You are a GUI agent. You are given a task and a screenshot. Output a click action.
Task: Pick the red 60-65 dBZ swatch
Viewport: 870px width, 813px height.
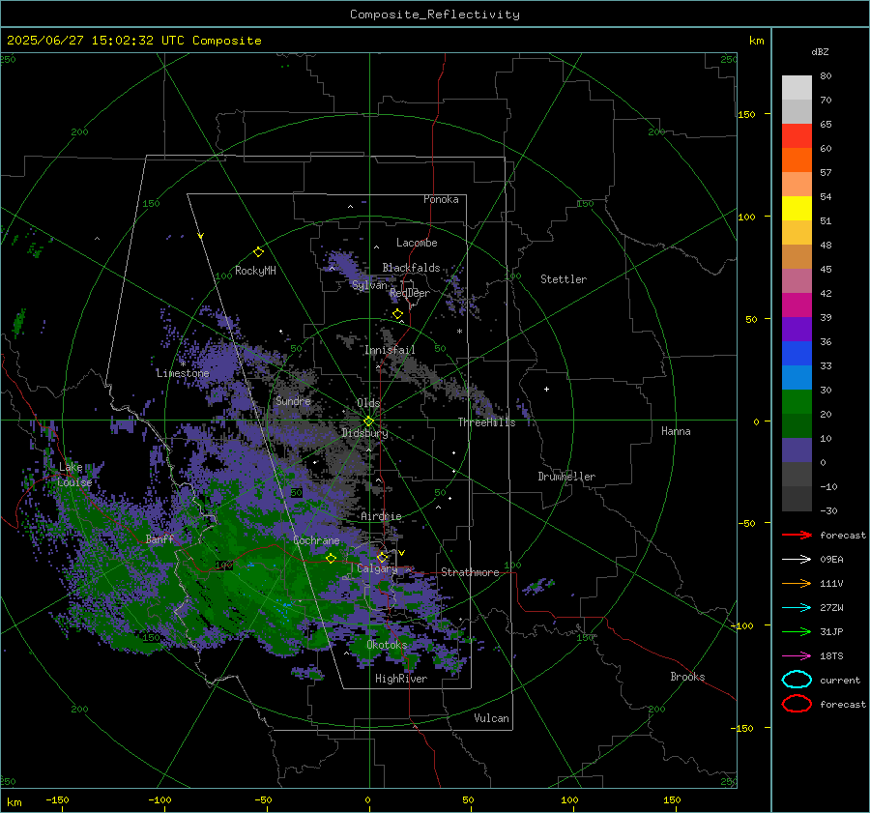[x=797, y=136]
